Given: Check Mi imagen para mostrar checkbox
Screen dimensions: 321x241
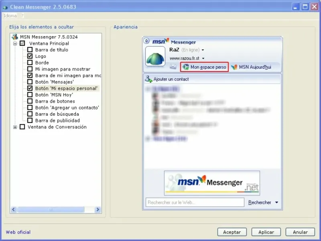Looking at the screenshot, I should pyautogui.click(x=30, y=69).
